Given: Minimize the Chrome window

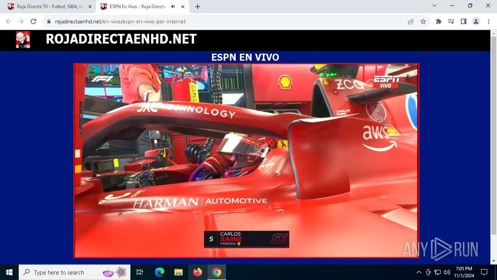Looking at the screenshot, I should (x=452, y=6).
